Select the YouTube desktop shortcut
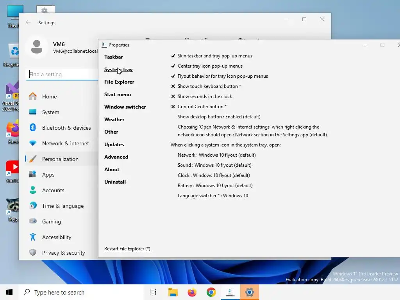This screenshot has height=300, width=400. click(12, 171)
